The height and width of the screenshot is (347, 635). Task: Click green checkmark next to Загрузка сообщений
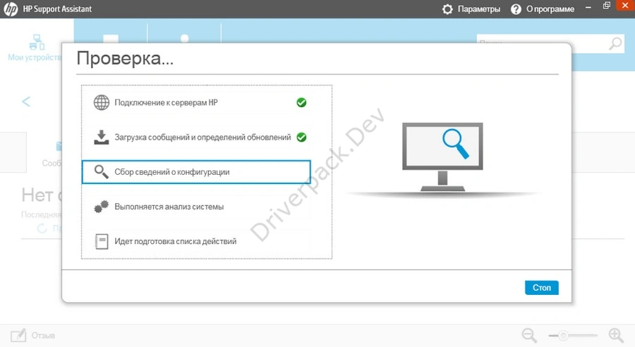[x=301, y=138]
